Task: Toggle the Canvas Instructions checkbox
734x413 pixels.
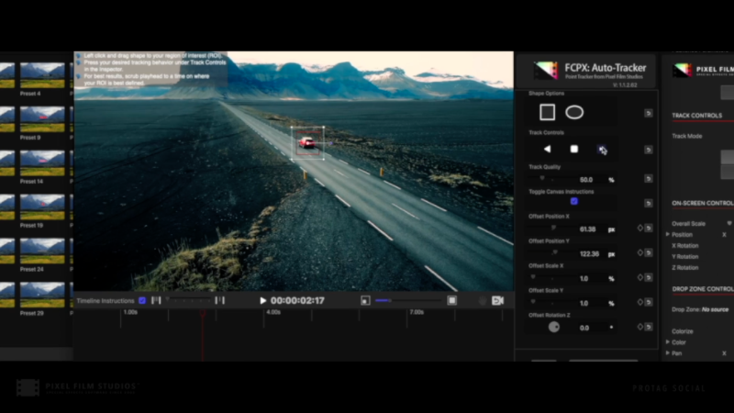Action: [574, 201]
